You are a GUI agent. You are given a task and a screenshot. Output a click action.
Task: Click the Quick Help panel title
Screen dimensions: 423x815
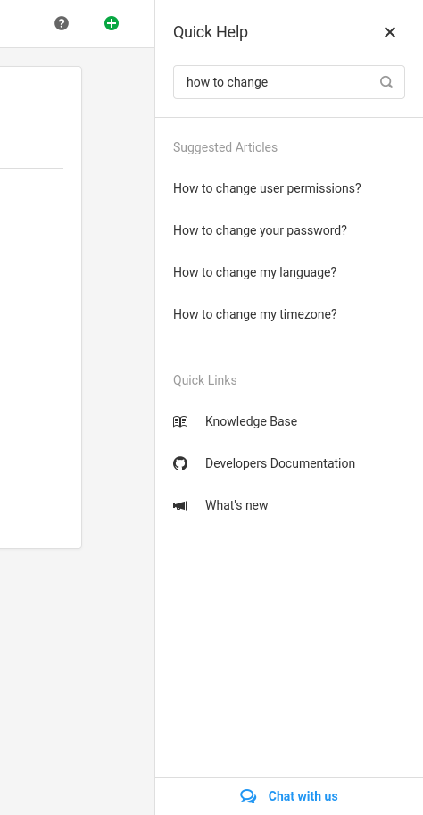(x=211, y=32)
